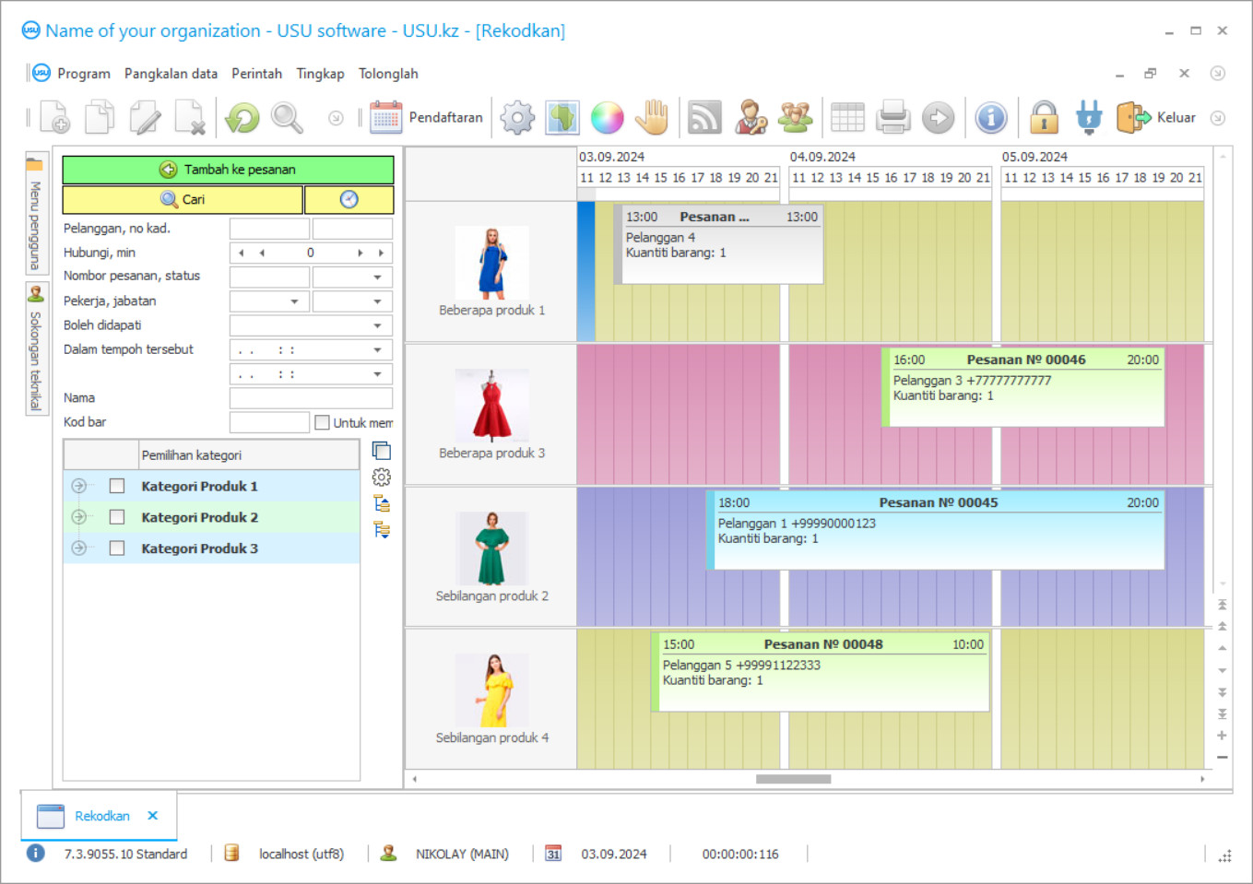Open the Pekerja dropdown list
Viewport: 1253px width, 884px height.
click(294, 301)
